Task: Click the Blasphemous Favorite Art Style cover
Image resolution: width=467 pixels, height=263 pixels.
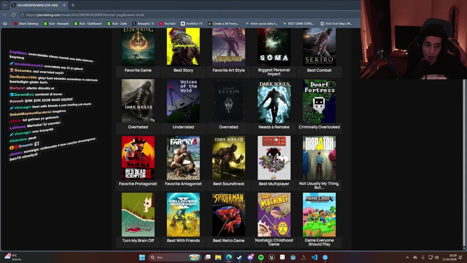Action: coord(229,47)
